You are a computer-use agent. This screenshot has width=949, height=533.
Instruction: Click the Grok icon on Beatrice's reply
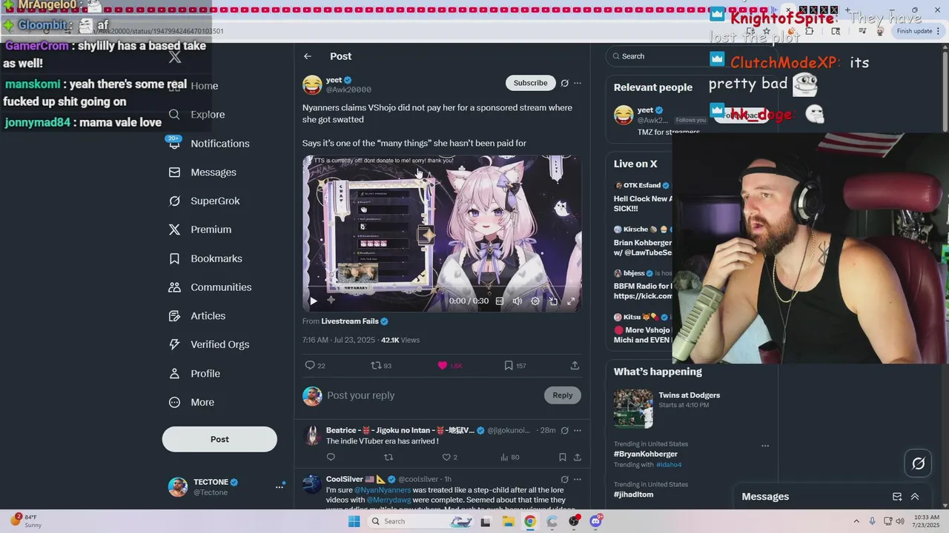click(565, 430)
